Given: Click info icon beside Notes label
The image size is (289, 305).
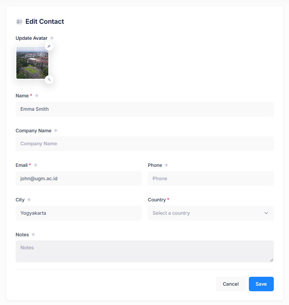Looking at the screenshot, I should 33,234.
